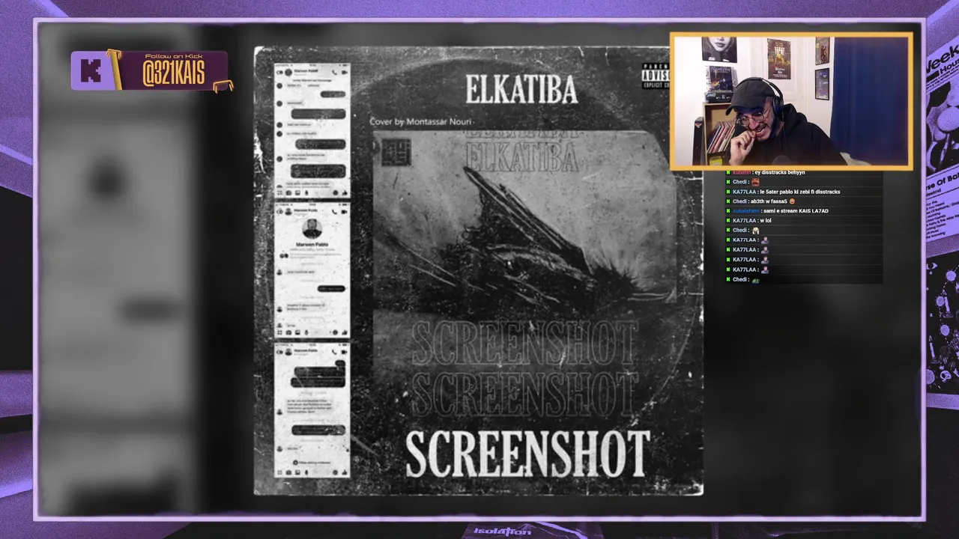Click the Parental Advisory badge on the cover
The image size is (959, 539).
(656, 76)
